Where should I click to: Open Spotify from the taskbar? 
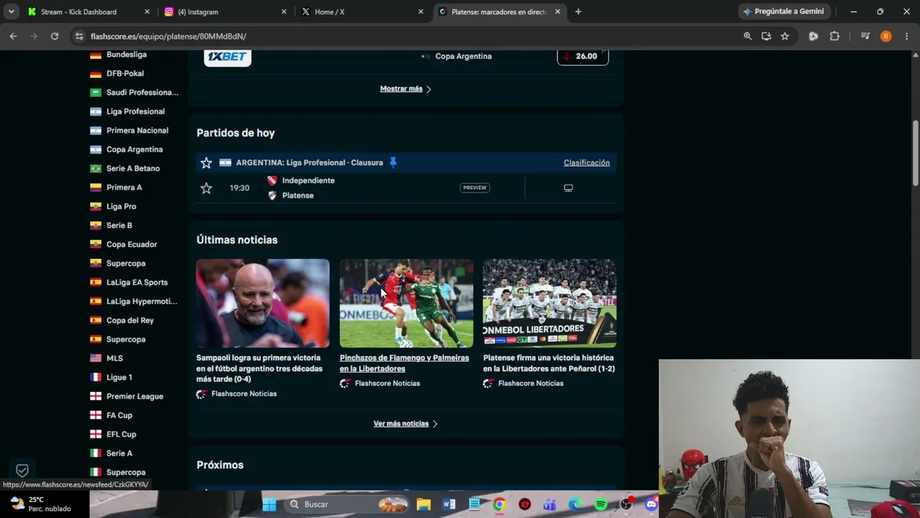[600, 504]
